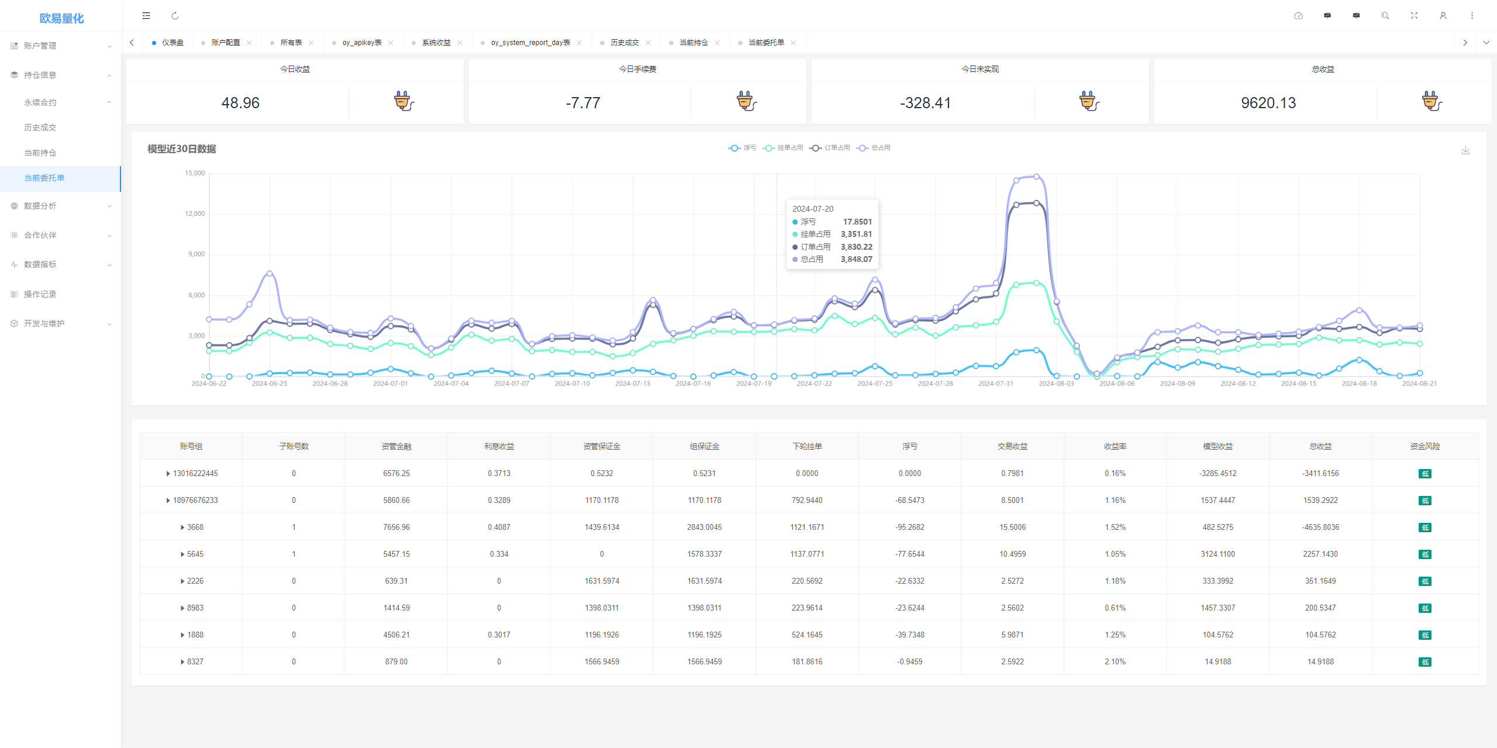Close the 当前委托单 tab
This screenshot has height=748, width=1497.
tap(793, 43)
